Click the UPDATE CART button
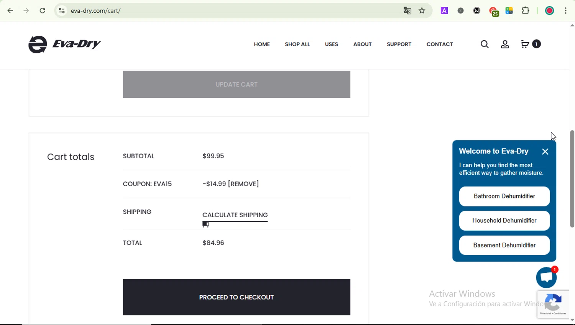 (x=237, y=84)
